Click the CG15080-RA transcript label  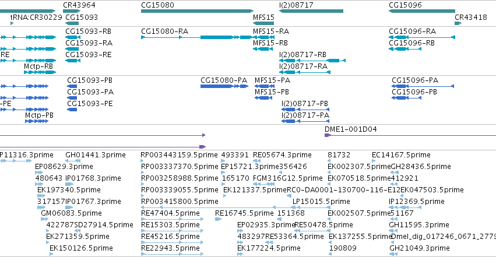164,31
